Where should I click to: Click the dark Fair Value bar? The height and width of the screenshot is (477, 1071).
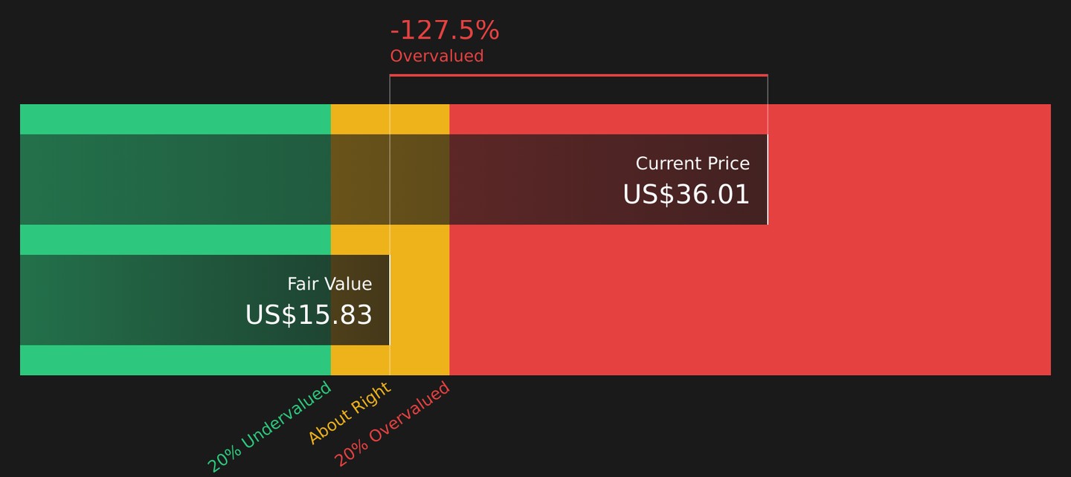click(x=205, y=299)
